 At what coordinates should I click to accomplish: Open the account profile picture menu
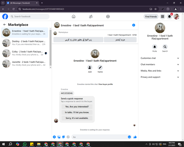point(176,17)
